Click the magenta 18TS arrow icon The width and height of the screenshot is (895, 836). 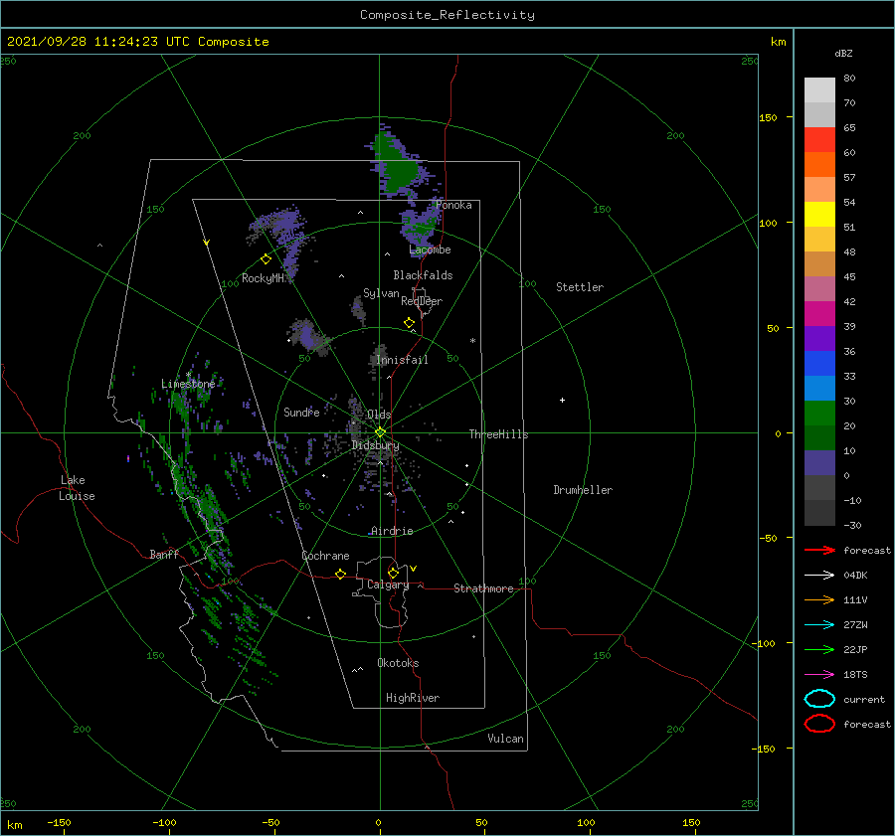point(819,675)
